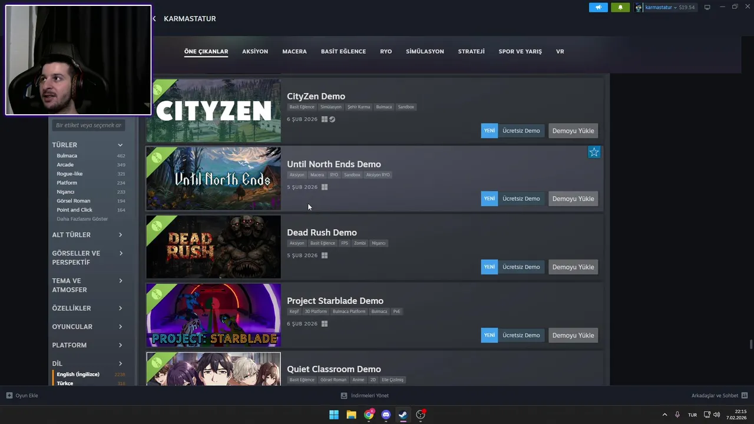This screenshot has height=424, width=754.
Task: Click the wishlist star on Until North Ends
Action: 594,153
